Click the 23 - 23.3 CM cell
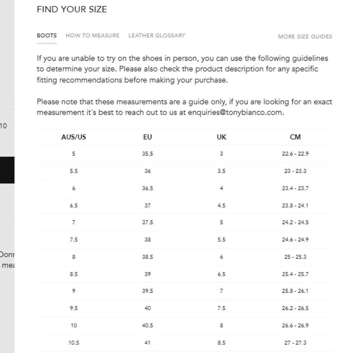Viewport: 353px width, 353px height. point(295,171)
